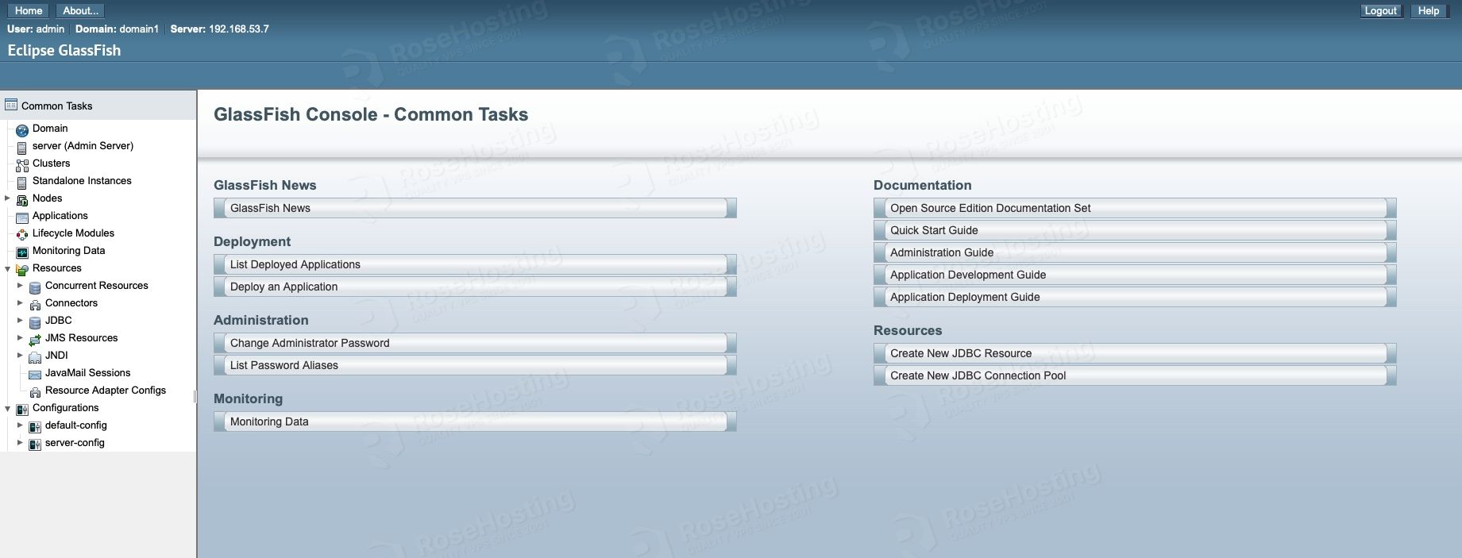The height and width of the screenshot is (558, 1462).
Task: Select Common Tasks label in sidebar
Action: pos(56,106)
